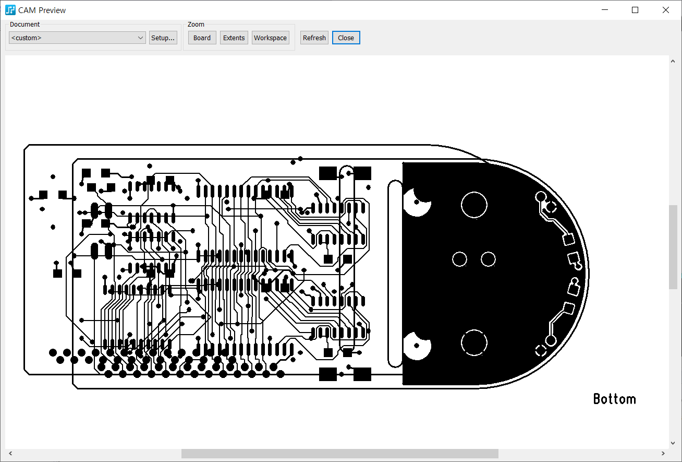The width and height of the screenshot is (682, 462).
Task: Click the upper large round hole in copper pour
Action: [474, 205]
